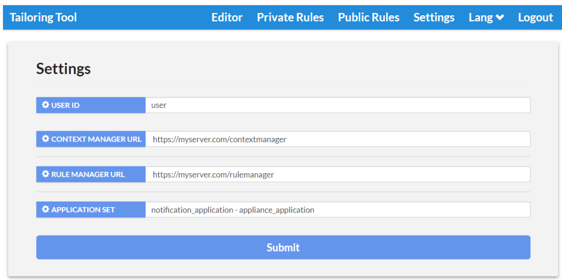Screen dimensions: 562x280
Task: Submit the settings form
Action: click(x=283, y=247)
